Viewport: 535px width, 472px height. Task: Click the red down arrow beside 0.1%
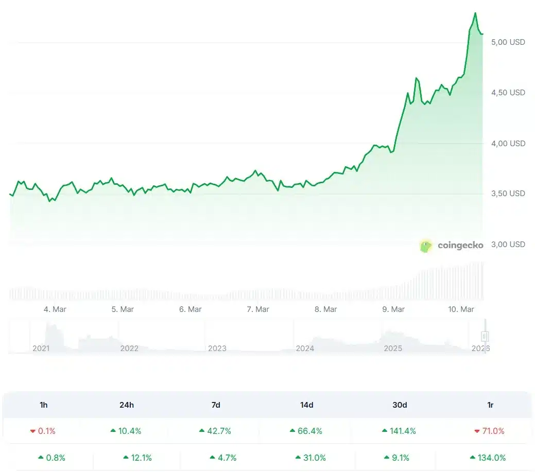click(32, 431)
